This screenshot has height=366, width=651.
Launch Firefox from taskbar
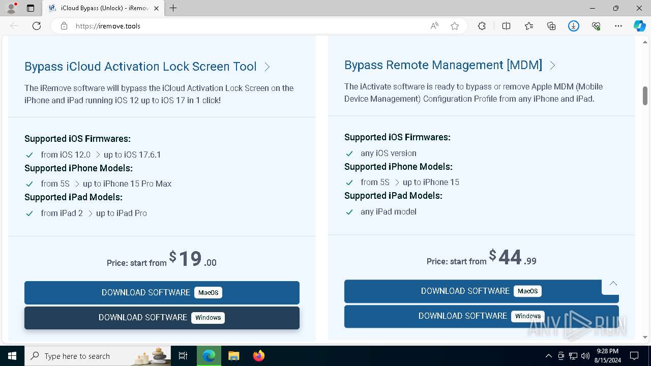tap(259, 356)
